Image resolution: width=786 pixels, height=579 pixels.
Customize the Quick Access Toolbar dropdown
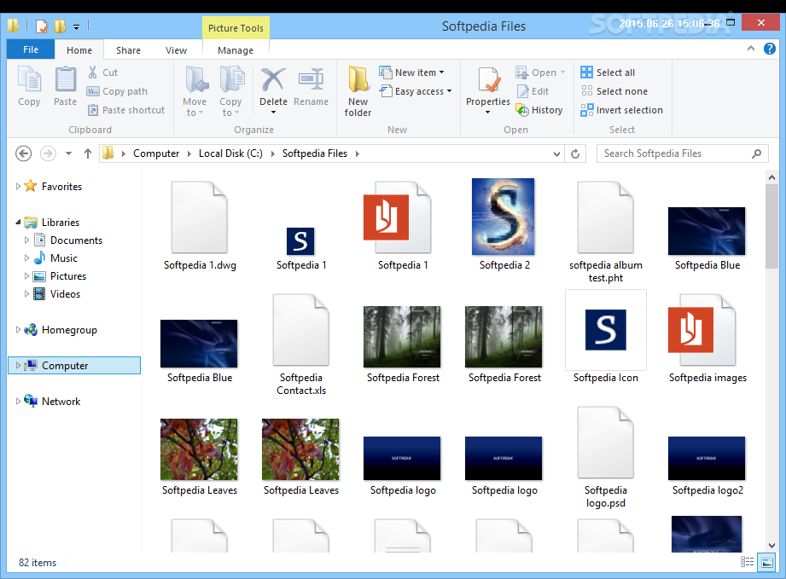point(76,26)
